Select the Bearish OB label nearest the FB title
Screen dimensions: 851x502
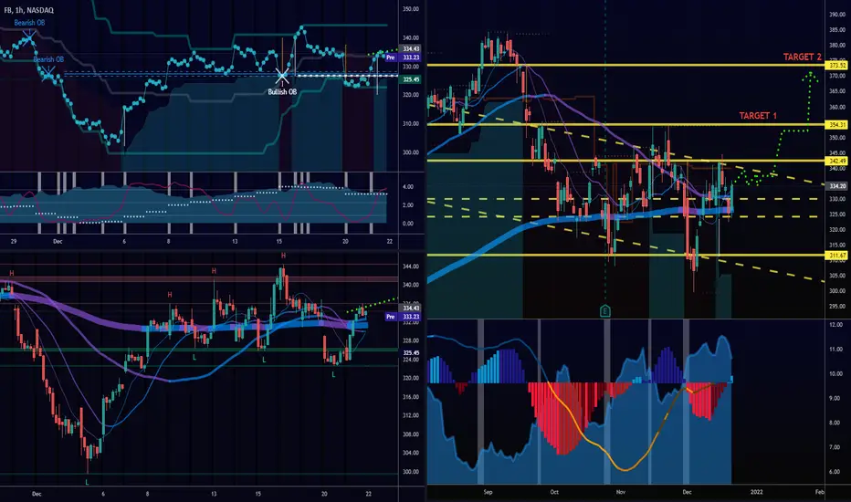[29, 23]
